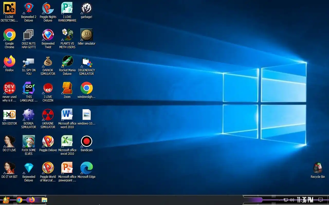Viewport: 329px width, 205px height.
Task: Click the Peggle Deluxe shortcut
Action: pyautogui.click(x=48, y=143)
